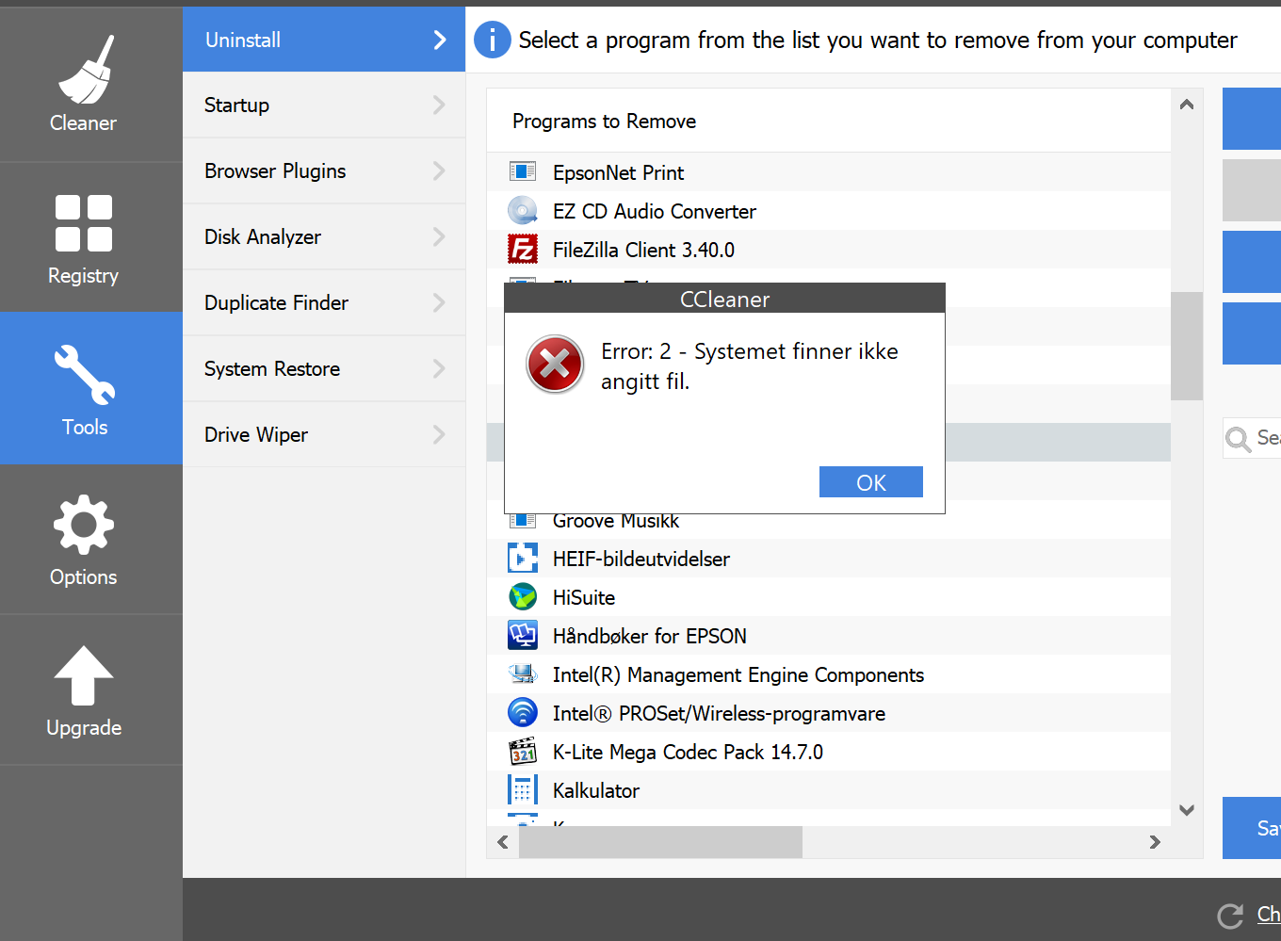Select HEIF-bildeutvidelser row
This screenshot has height=941, width=1281.
[x=829, y=558]
